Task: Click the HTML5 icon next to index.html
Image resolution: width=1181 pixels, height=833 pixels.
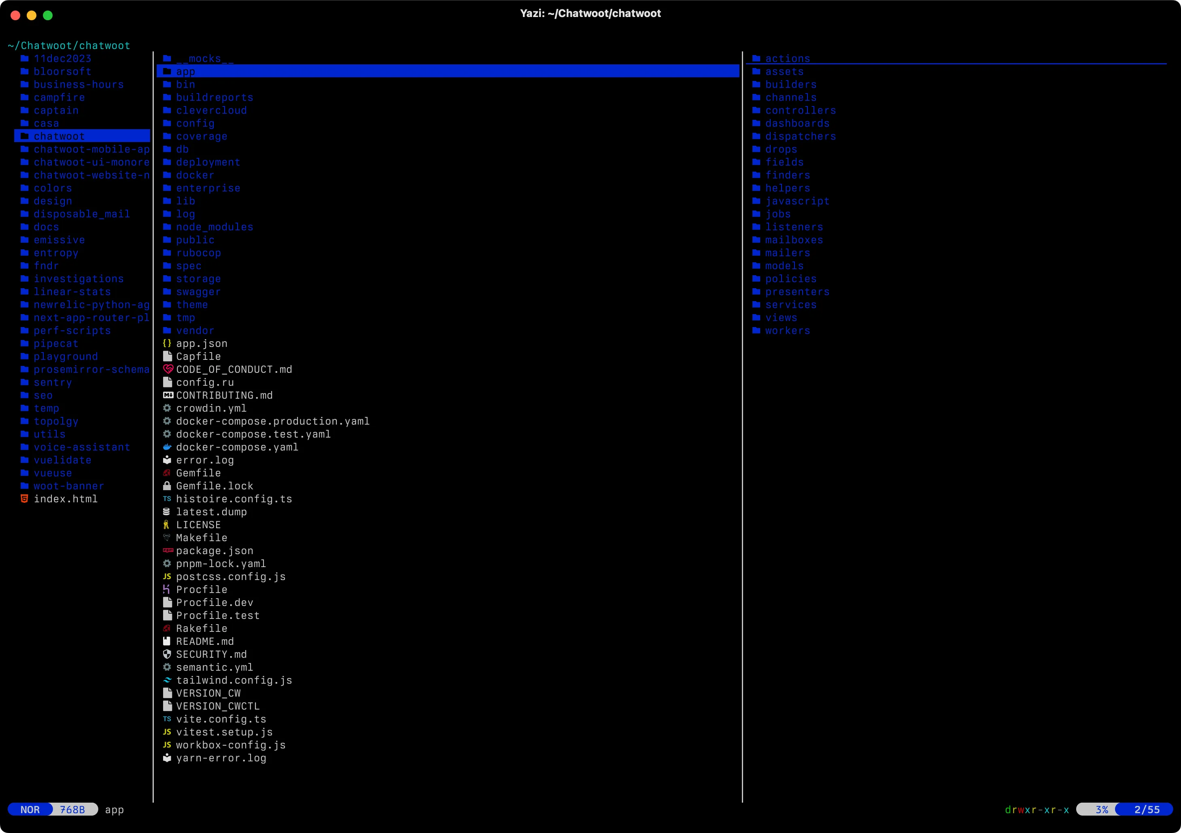Action: (24, 499)
